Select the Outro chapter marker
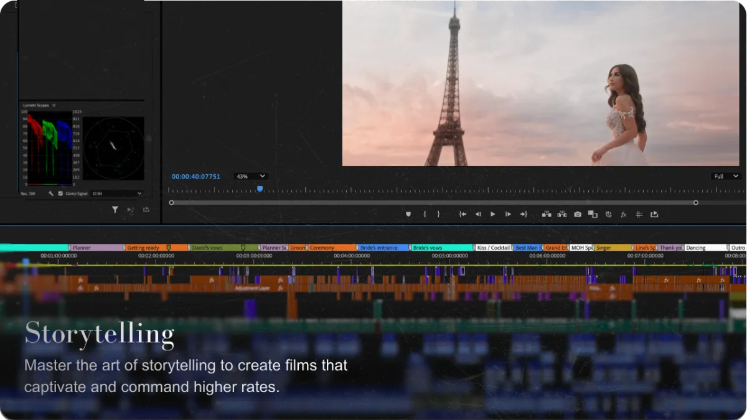This screenshot has height=420, width=747. (737, 248)
